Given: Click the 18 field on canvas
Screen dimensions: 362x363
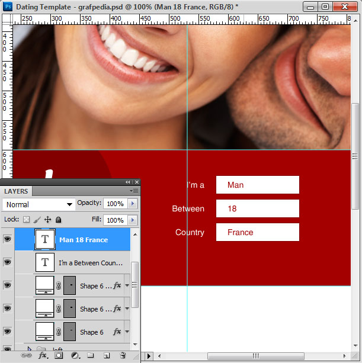Looking at the screenshot, I should (258, 208).
